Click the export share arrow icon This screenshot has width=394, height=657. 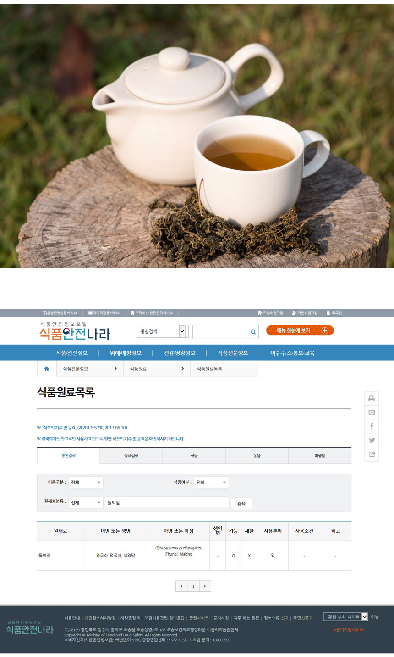point(372,454)
